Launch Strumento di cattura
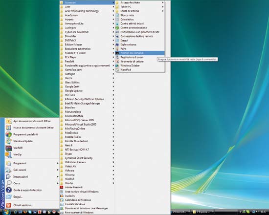 point(140,62)
